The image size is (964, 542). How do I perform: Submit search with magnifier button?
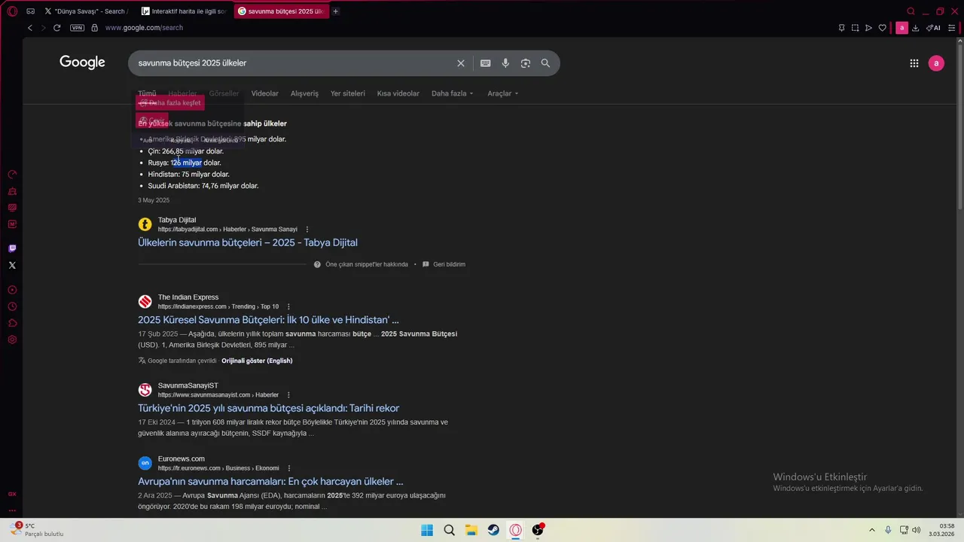point(545,63)
